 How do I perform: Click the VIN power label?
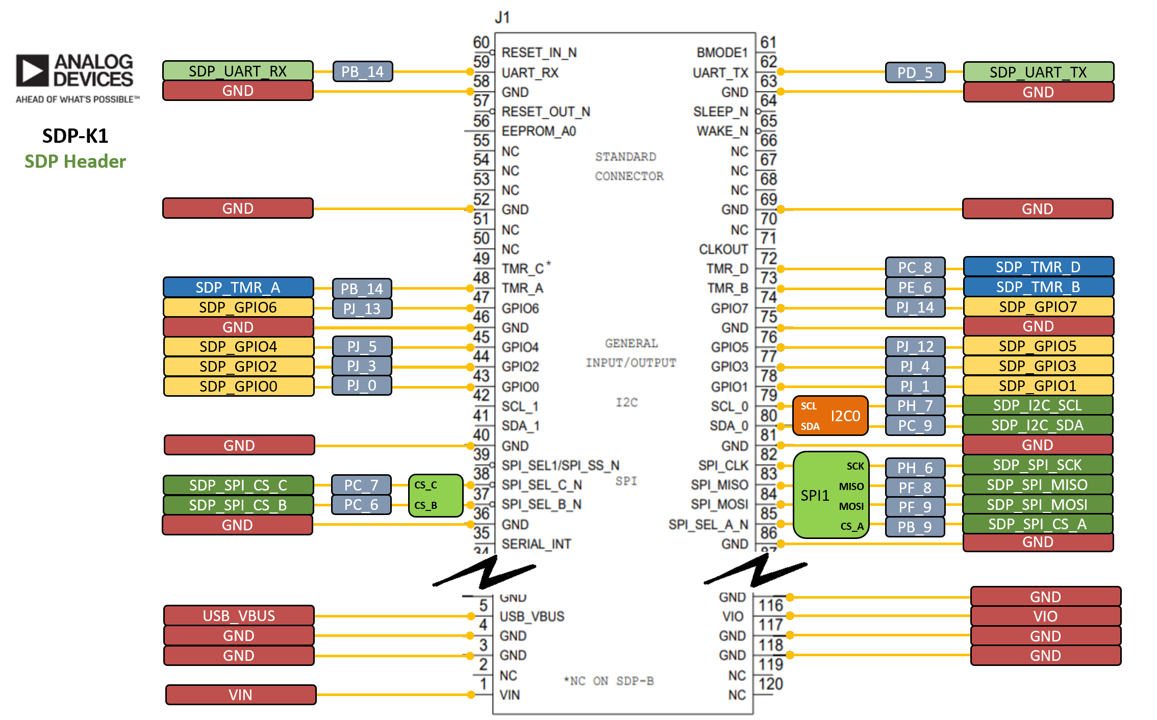(x=240, y=695)
